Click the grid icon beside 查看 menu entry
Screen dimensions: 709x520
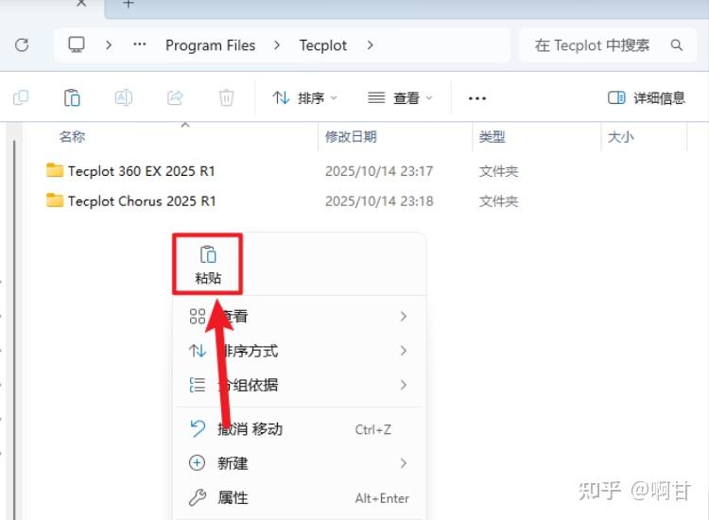[x=198, y=316]
